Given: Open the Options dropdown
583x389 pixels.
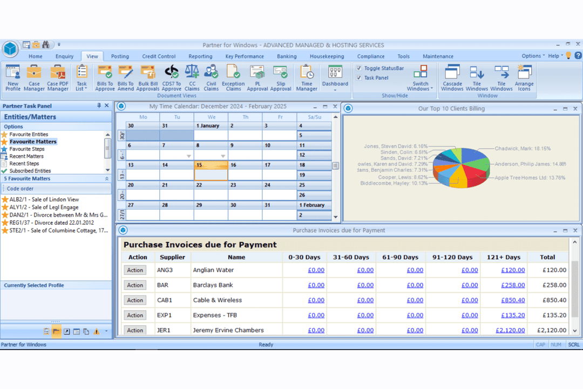Looking at the screenshot, I should click(532, 55).
